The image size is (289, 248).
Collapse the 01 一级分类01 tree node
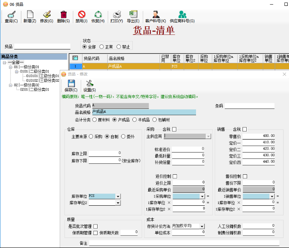click(10, 67)
